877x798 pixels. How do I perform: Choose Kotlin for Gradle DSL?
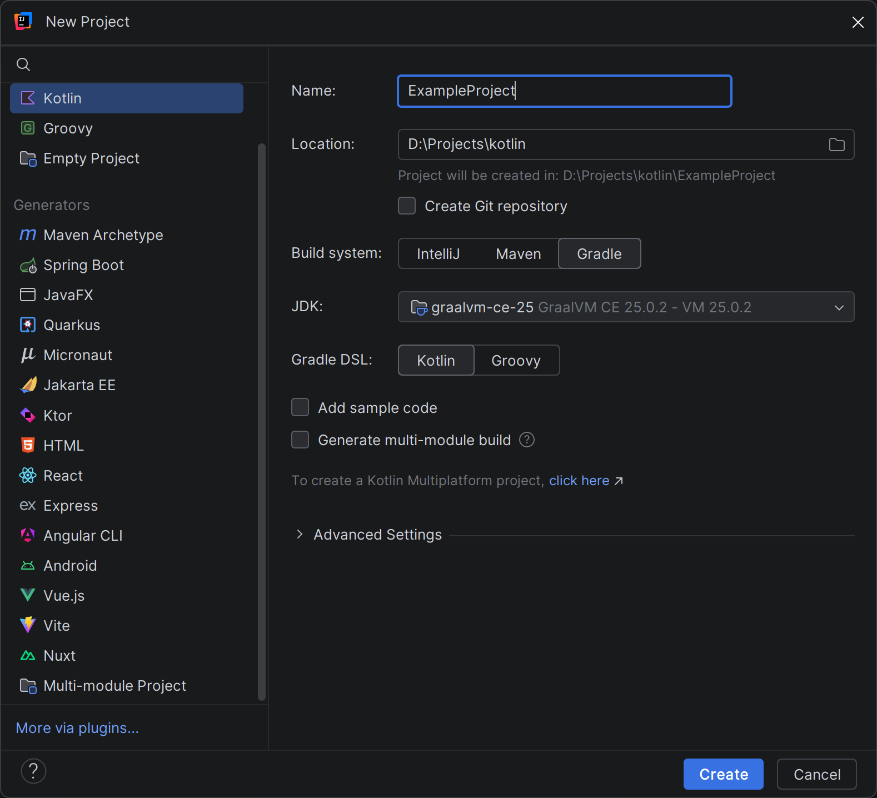pos(436,361)
